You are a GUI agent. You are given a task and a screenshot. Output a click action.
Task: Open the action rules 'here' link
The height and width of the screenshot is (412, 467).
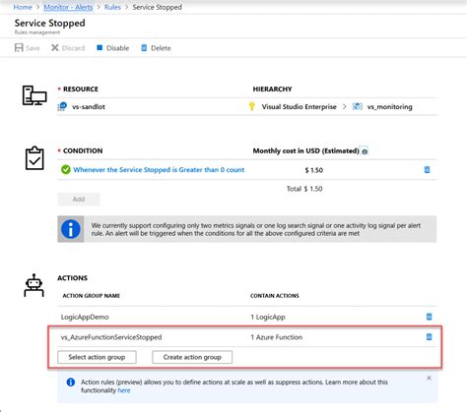point(124,390)
